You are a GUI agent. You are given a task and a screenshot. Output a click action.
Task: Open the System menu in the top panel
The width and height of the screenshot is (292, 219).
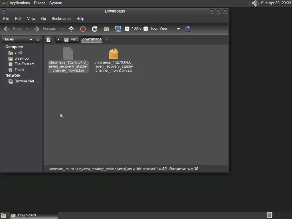click(56, 3)
